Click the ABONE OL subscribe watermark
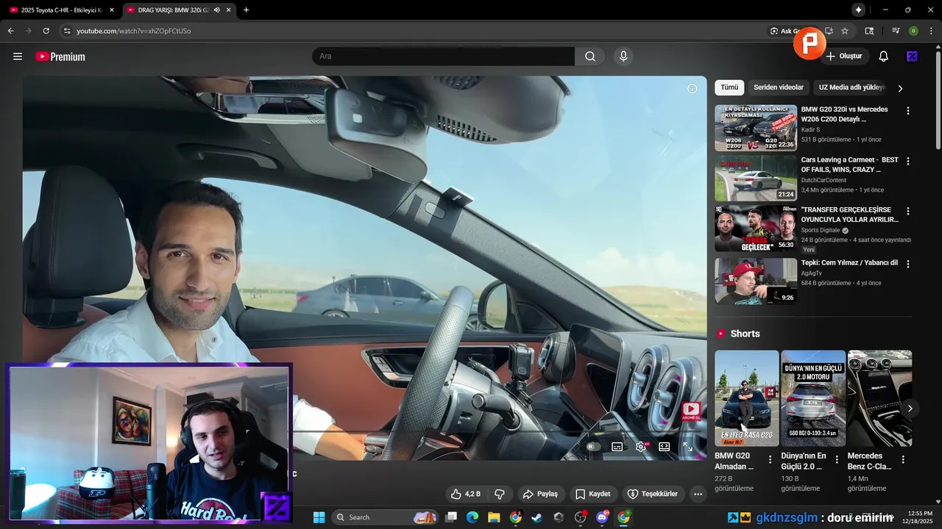The image size is (942, 529). [691, 411]
